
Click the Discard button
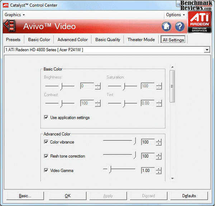pos(148,196)
